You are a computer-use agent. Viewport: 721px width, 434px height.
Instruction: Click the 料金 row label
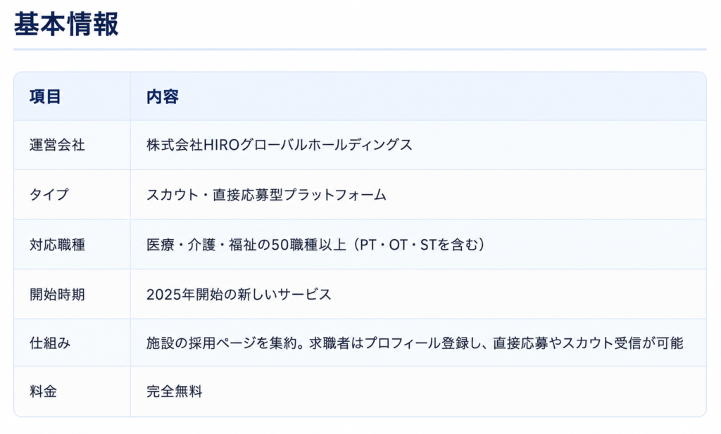43,392
